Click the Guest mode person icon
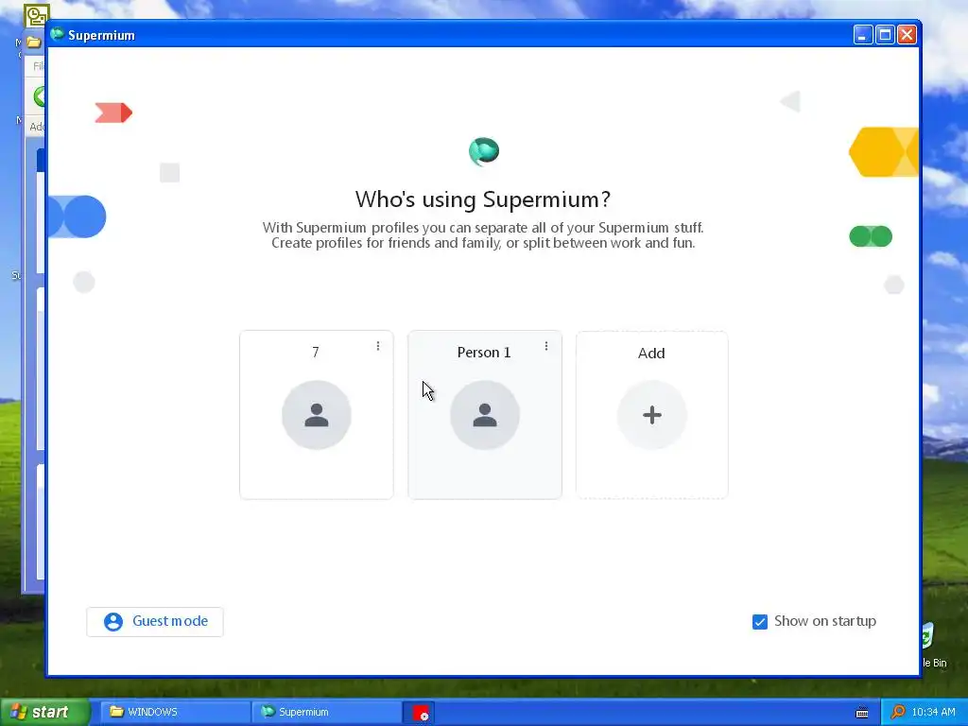This screenshot has height=726, width=968. coord(113,622)
